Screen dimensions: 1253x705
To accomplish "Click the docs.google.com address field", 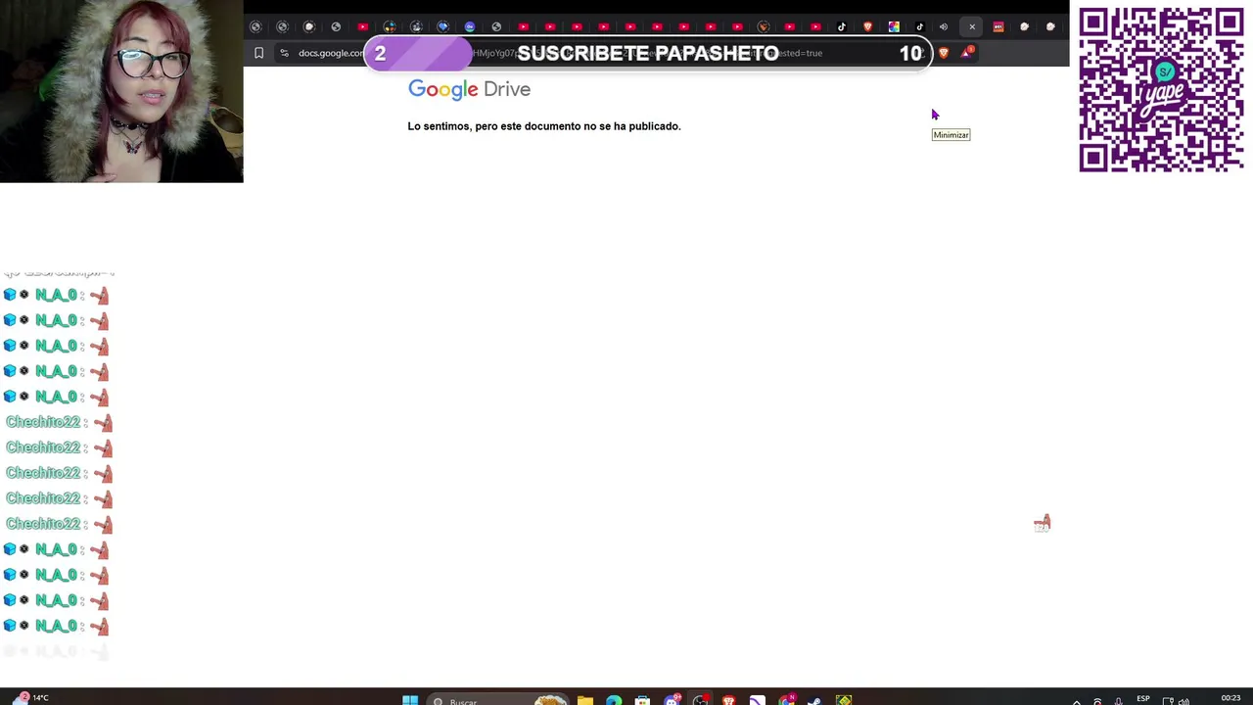I will coord(331,53).
